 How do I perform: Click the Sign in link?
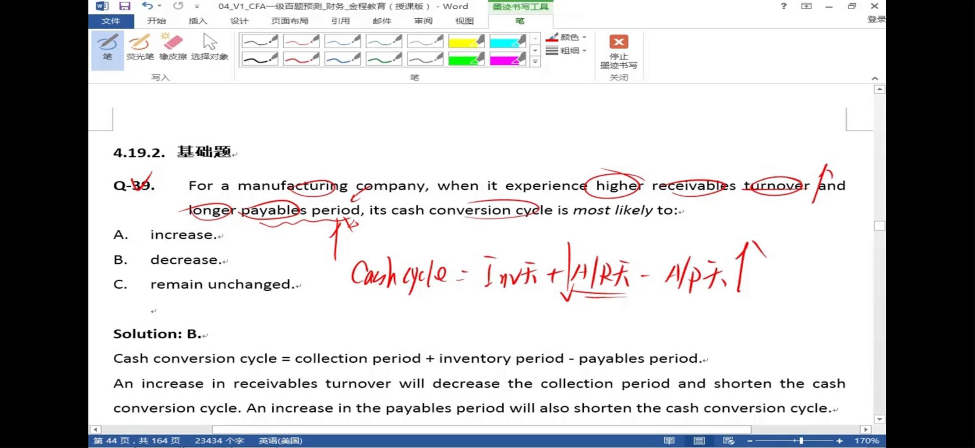pyautogui.click(x=876, y=19)
